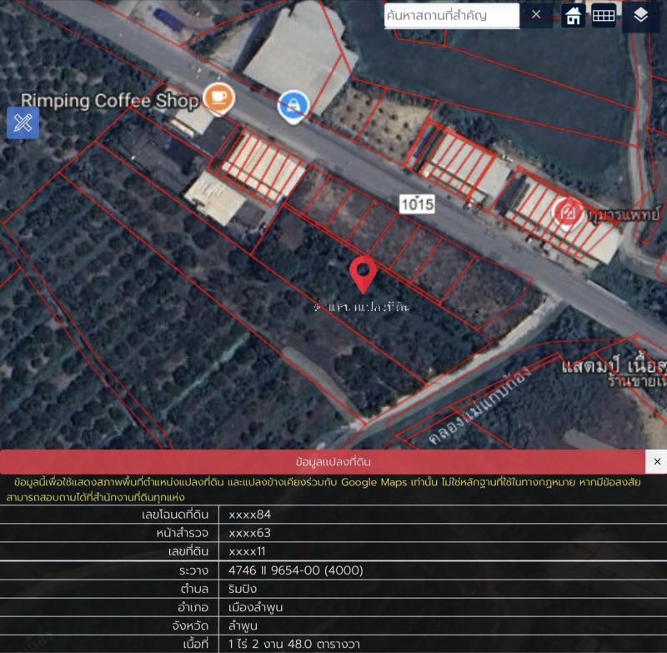Click the province value ลำพูน

click(x=243, y=625)
